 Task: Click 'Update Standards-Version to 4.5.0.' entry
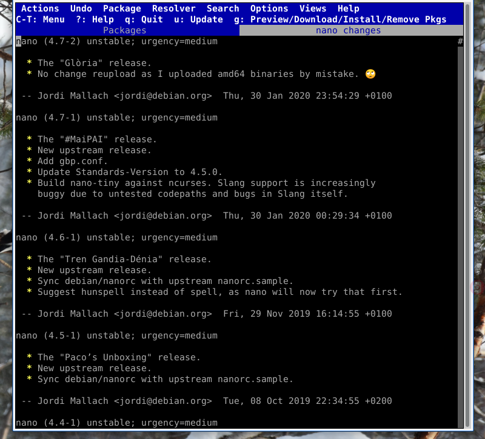[125, 172]
